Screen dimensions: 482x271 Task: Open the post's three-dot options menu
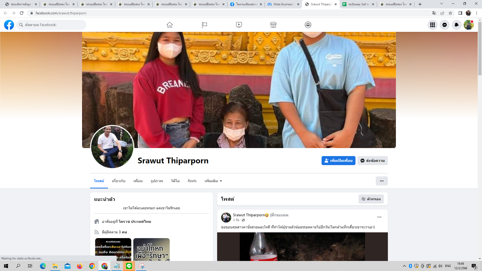point(379,217)
